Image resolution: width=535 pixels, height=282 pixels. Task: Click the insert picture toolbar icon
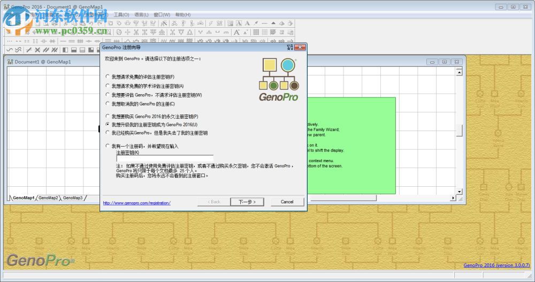pyautogui.click(x=230, y=23)
